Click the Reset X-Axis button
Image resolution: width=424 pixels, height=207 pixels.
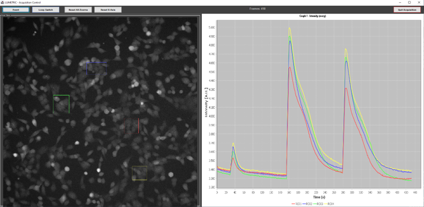[108, 10]
